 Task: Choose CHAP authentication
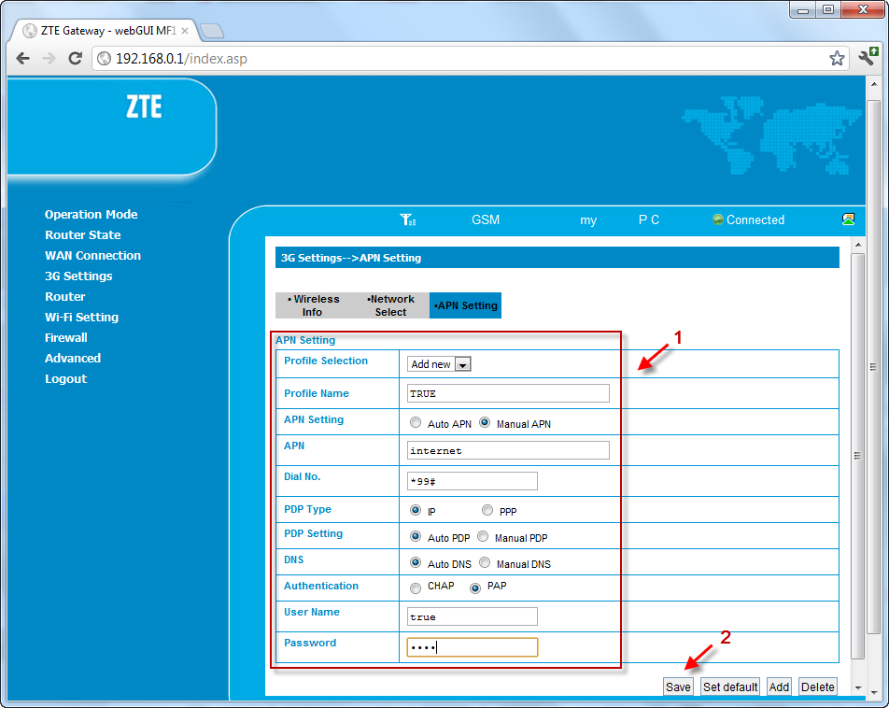(x=416, y=588)
